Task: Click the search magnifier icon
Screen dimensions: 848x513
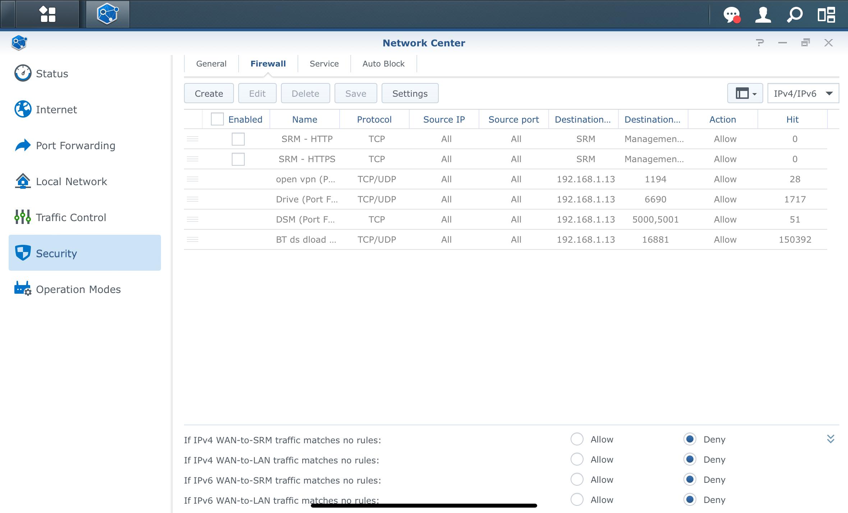Action: tap(794, 15)
